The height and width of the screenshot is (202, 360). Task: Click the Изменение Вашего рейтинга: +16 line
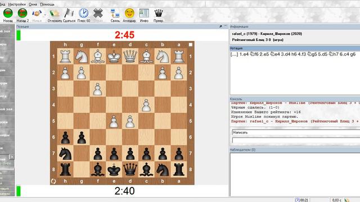[265, 112]
